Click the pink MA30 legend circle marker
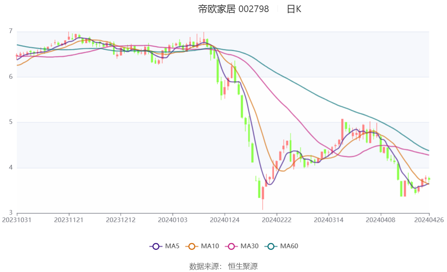 coord(231,246)
